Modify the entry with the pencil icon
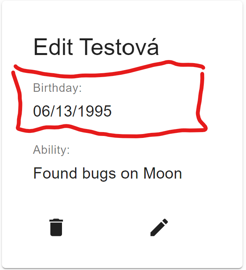 click(x=159, y=227)
